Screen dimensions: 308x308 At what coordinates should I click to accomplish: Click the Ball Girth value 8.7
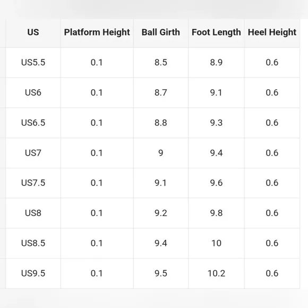pyautogui.click(x=161, y=92)
